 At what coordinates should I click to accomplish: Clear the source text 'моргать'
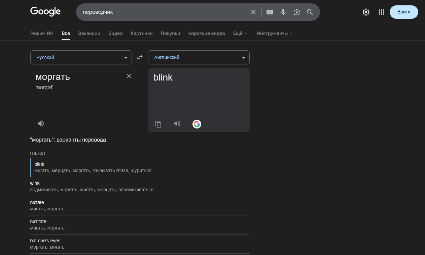click(x=129, y=76)
